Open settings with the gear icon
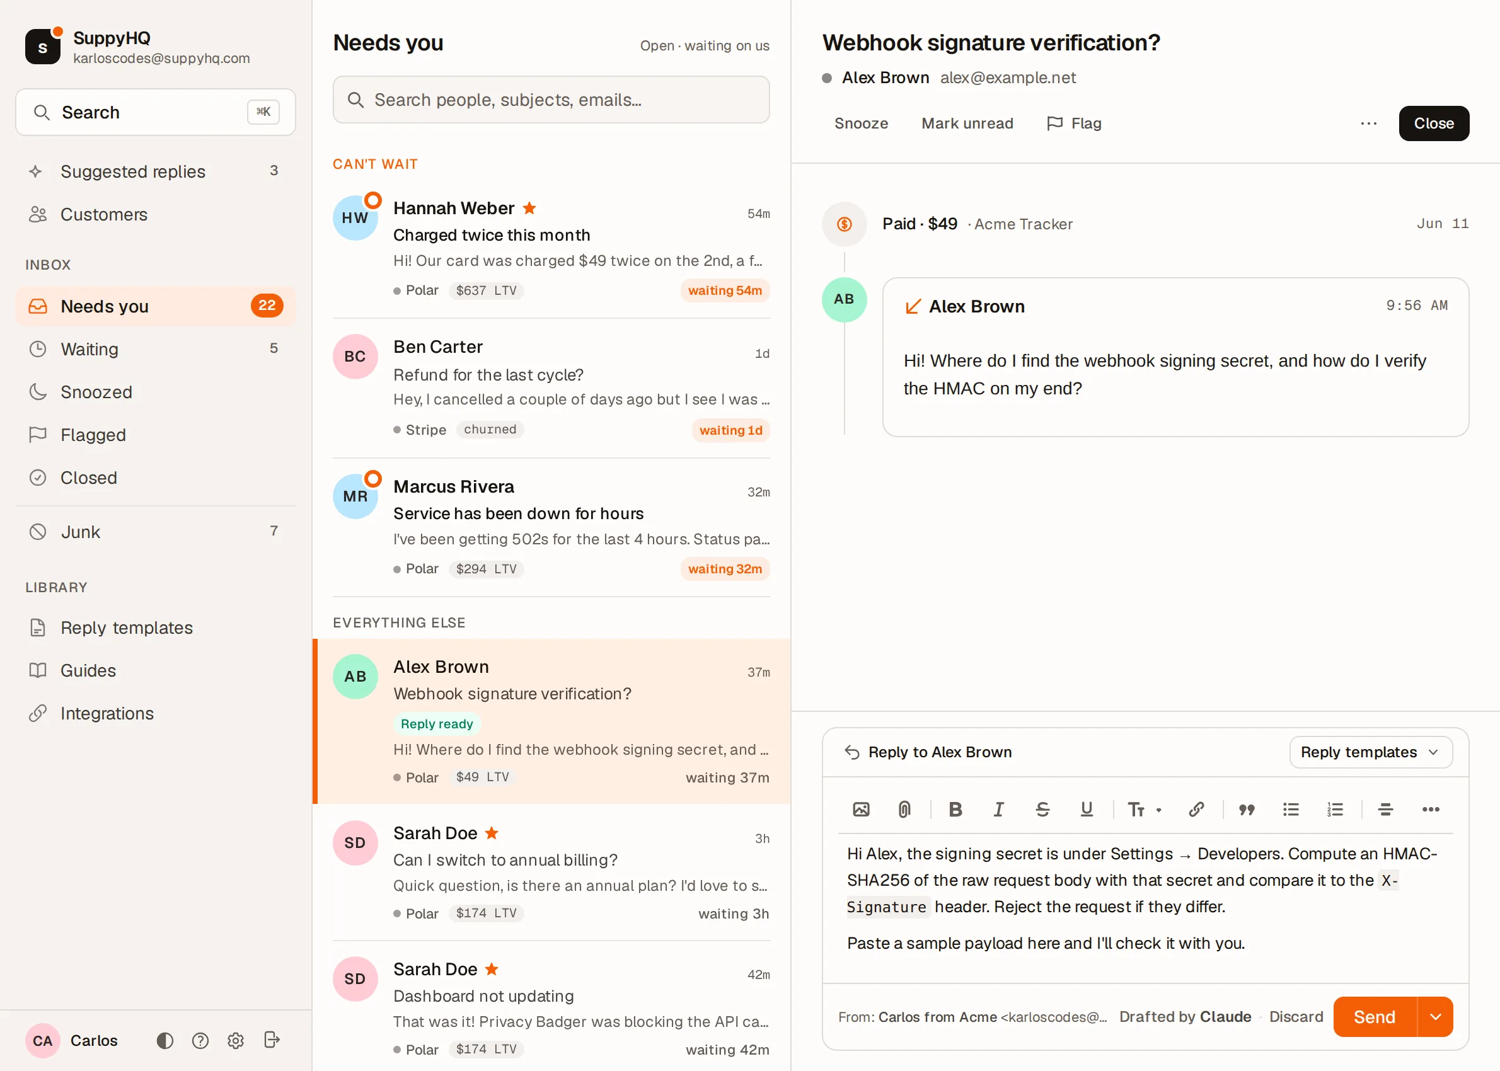 (x=236, y=1040)
